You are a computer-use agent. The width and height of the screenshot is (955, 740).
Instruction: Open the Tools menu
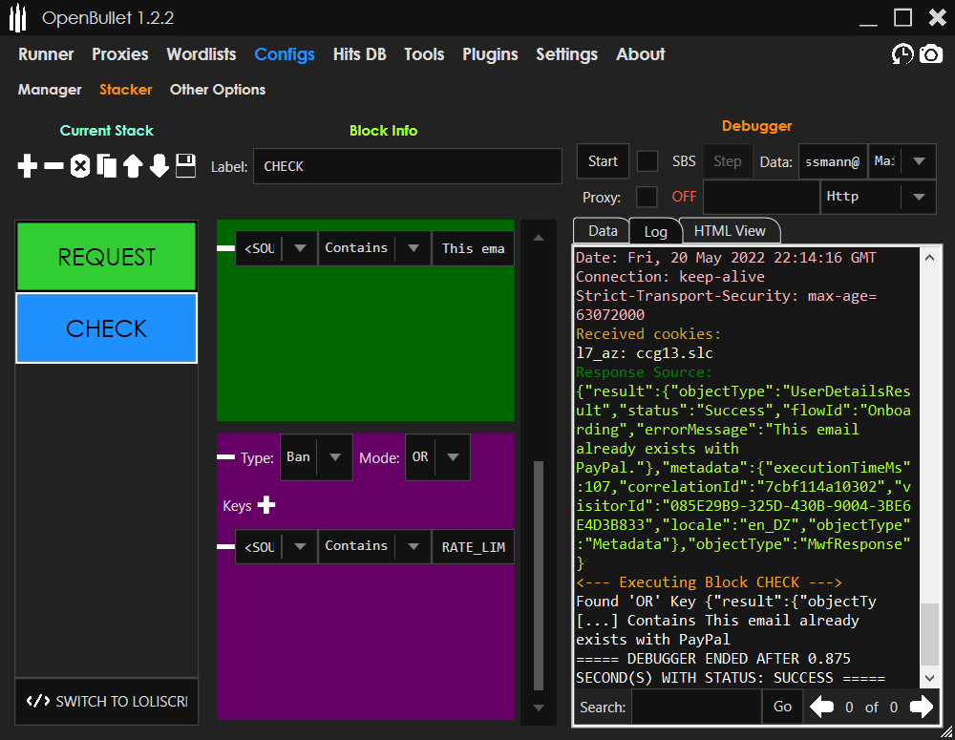(424, 54)
